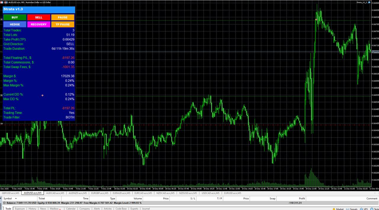
Task: Toggle the PAUSE button on Strata panel
Action: [62, 17]
